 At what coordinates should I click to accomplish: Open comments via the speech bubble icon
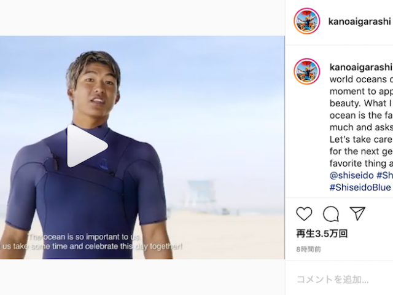coord(331,214)
